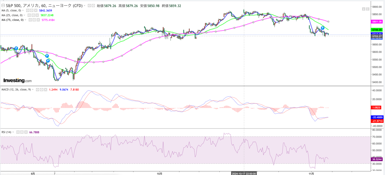Click the maximize pane arrows icon
The image size is (385, 175).
(368, 9)
